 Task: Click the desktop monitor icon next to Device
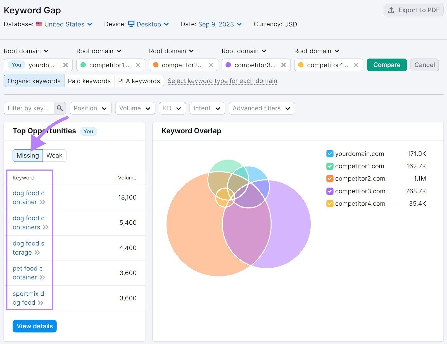[x=131, y=24]
